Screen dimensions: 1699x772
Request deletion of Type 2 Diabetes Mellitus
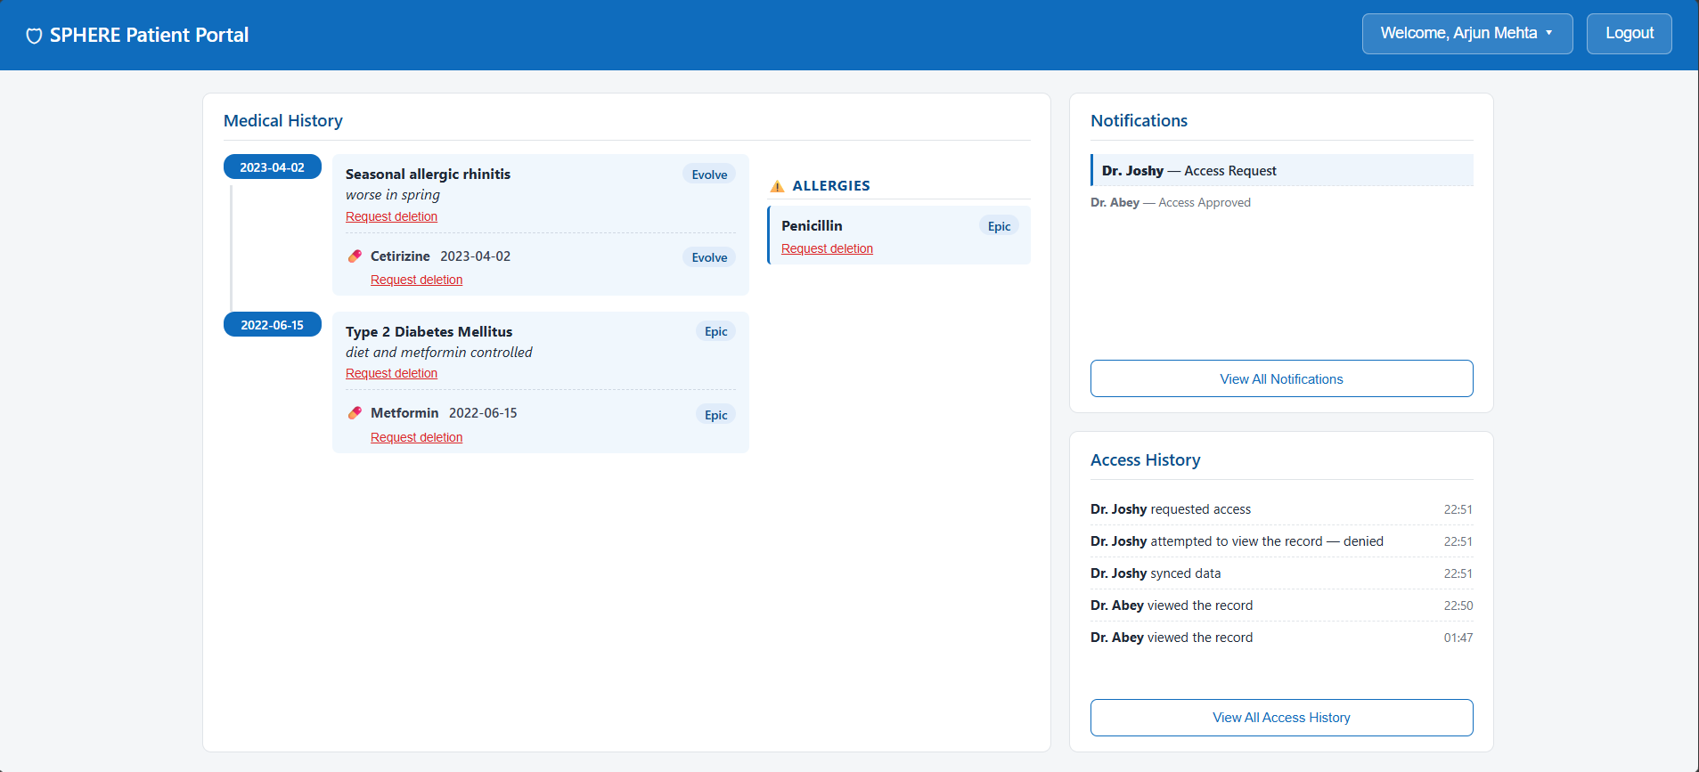coord(391,373)
